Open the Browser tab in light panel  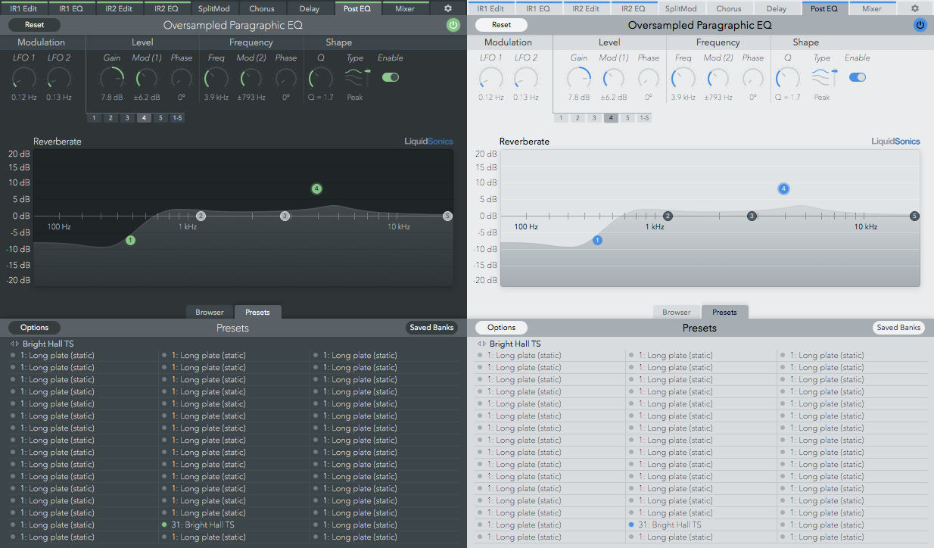(676, 312)
